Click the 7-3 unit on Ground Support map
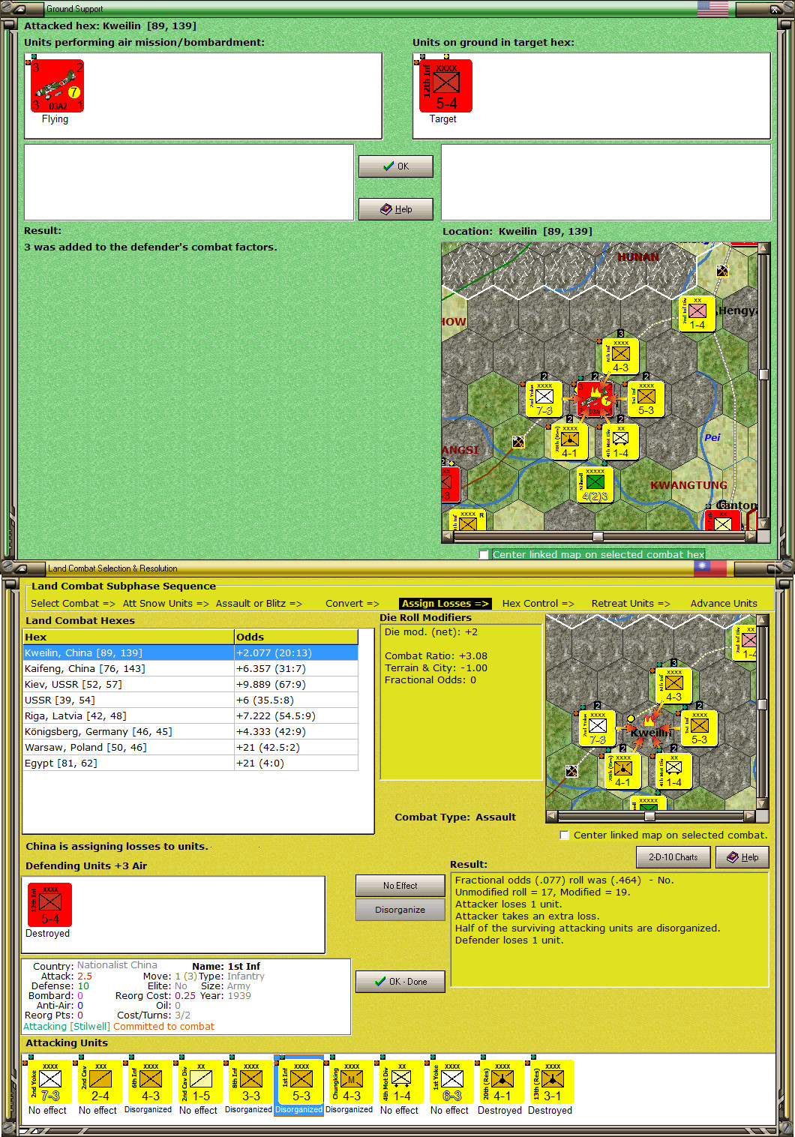 coord(544,399)
